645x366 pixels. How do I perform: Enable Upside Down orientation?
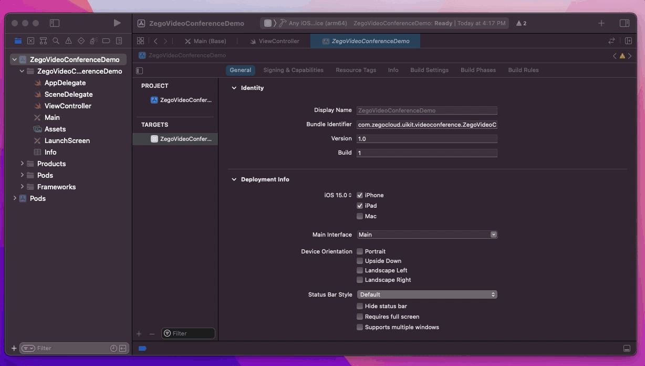point(360,261)
